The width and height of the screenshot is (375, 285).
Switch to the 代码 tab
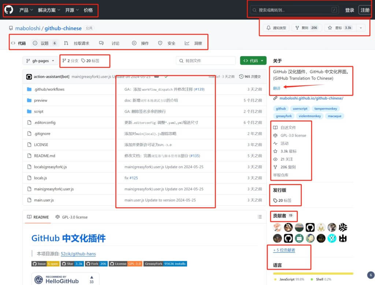(x=18, y=43)
